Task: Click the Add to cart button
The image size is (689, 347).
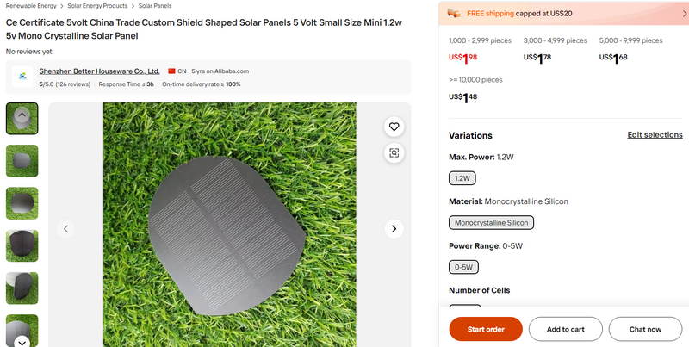Action: pyautogui.click(x=565, y=329)
